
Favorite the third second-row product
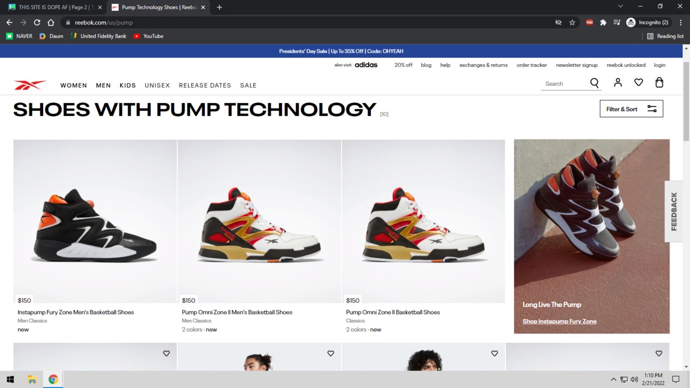494,354
